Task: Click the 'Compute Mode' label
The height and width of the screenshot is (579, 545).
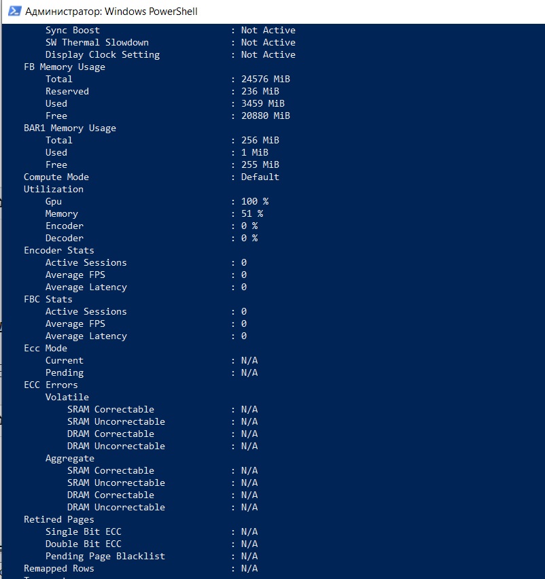Action: pos(56,177)
